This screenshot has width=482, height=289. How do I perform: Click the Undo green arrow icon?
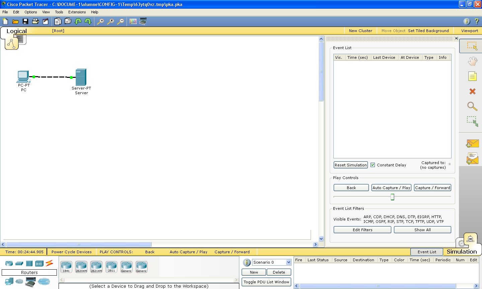pos(78,21)
